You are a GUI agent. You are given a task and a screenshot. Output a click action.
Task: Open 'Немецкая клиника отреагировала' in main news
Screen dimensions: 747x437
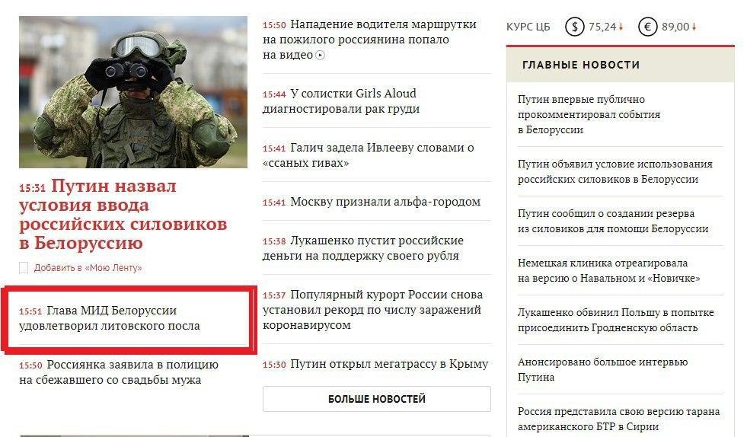click(x=609, y=270)
